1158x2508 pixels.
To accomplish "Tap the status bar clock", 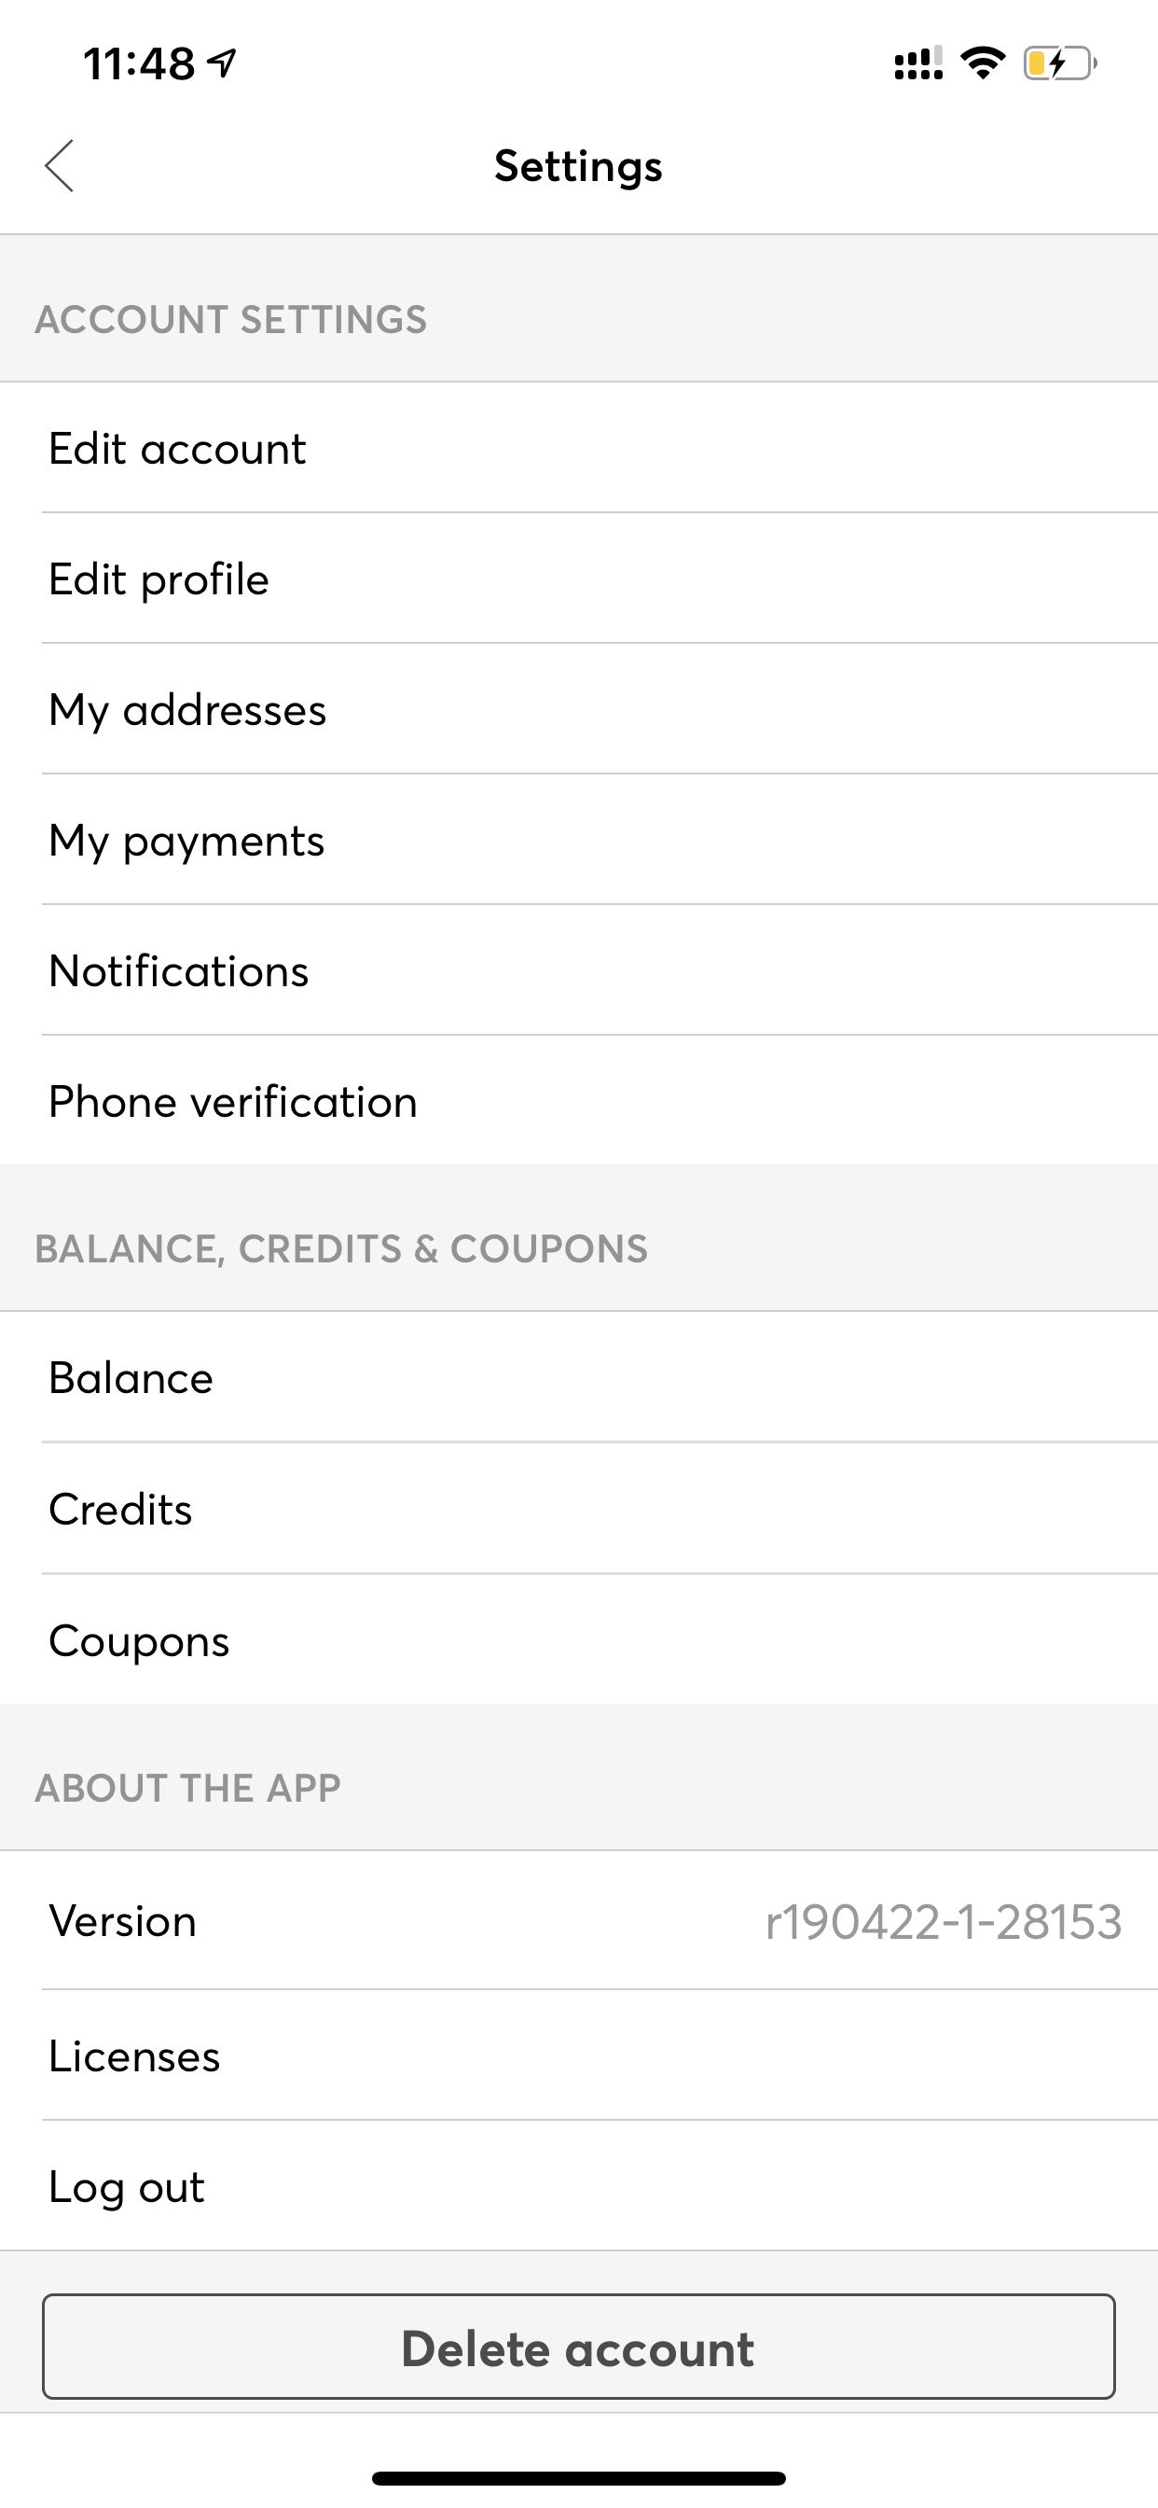I will (139, 63).
